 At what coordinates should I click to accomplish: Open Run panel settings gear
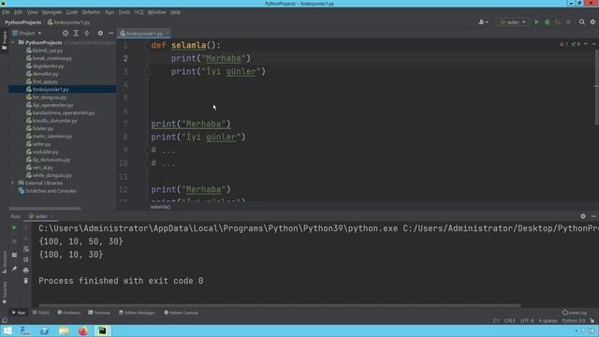pyautogui.click(x=583, y=216)
